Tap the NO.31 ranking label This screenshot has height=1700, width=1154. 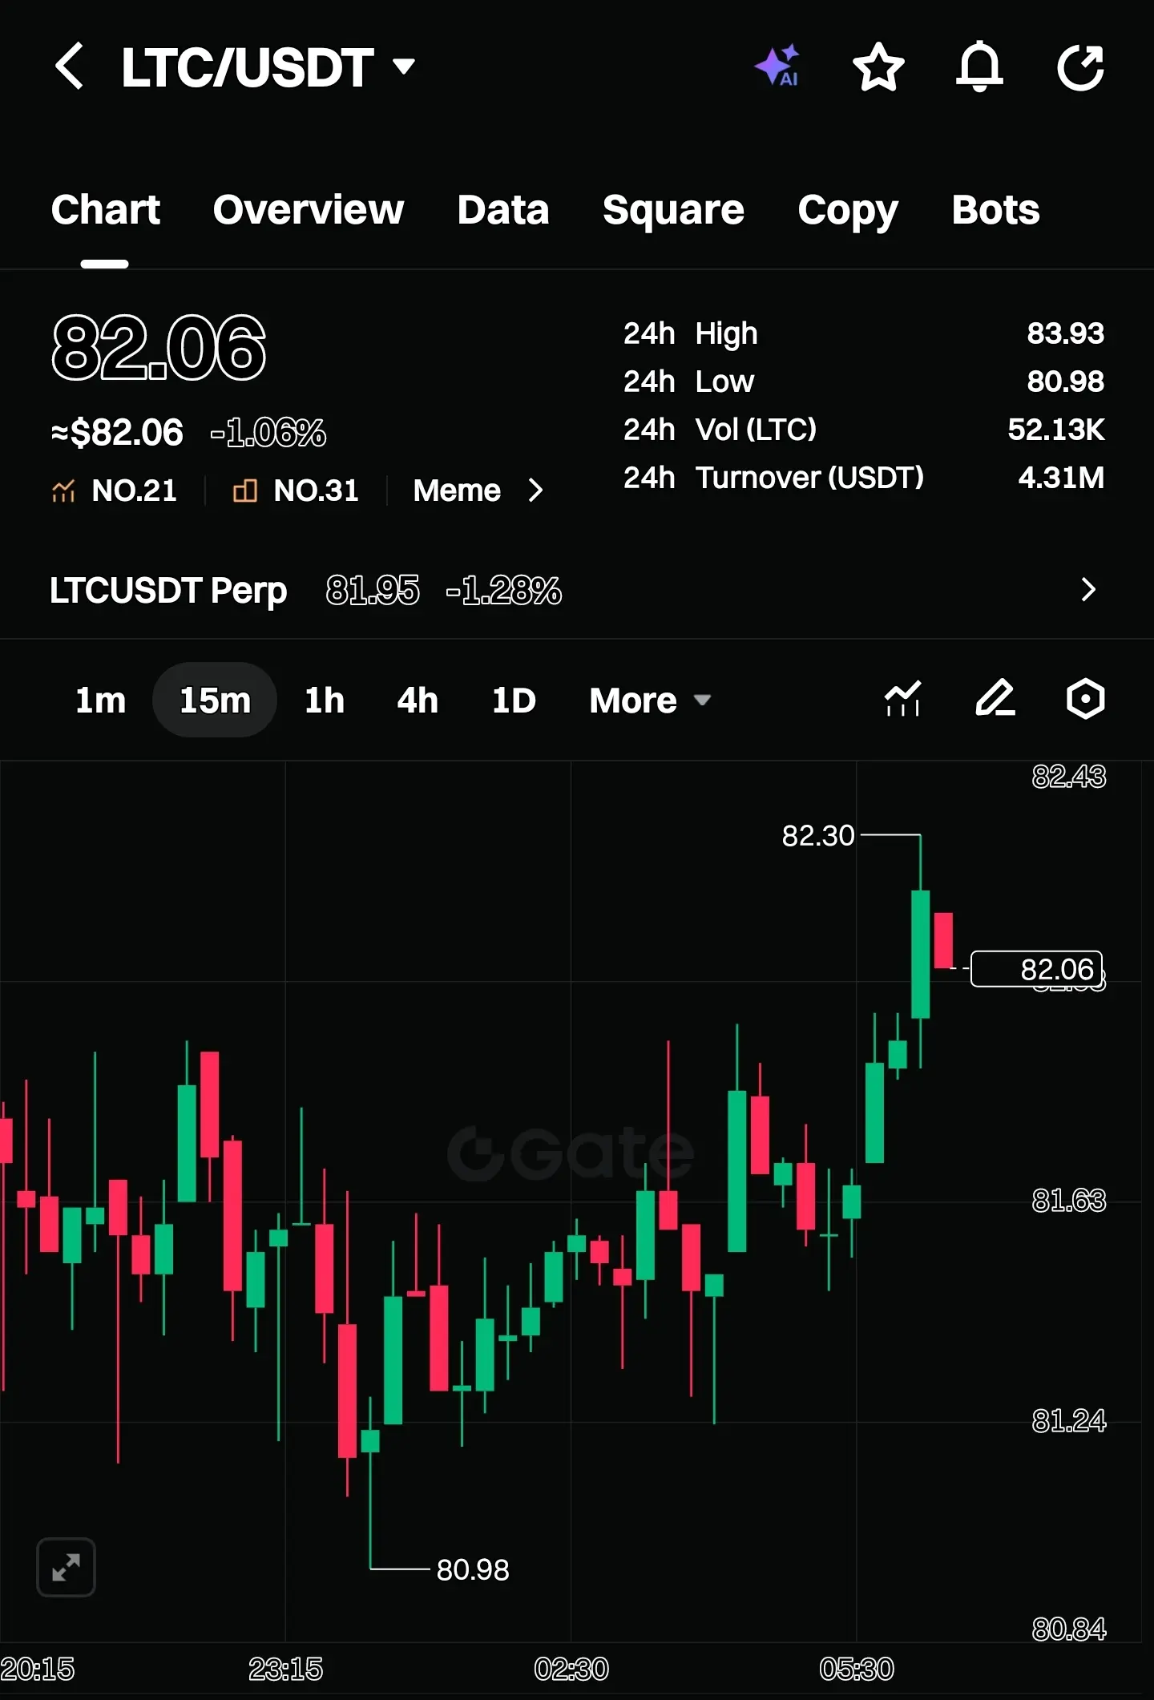tap(316, 491)
